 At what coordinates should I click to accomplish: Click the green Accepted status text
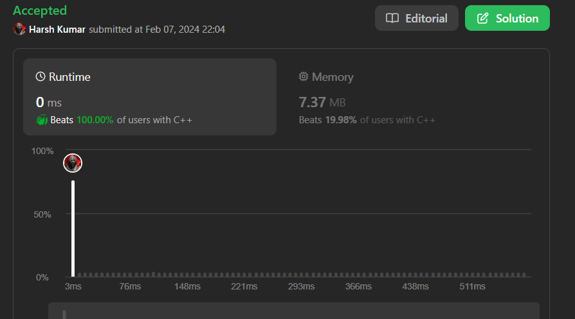(40, 11)
